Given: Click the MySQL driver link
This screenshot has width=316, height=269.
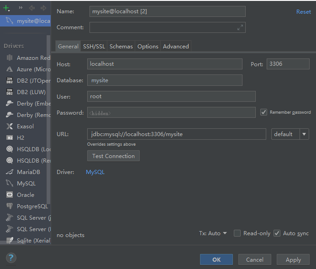Looking at the screenshot, I should (95, 172).
